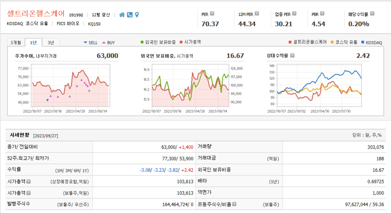The image size is (391, 213).
Task: Open the 업종 PER help icon
Action: tap(294, 14)
